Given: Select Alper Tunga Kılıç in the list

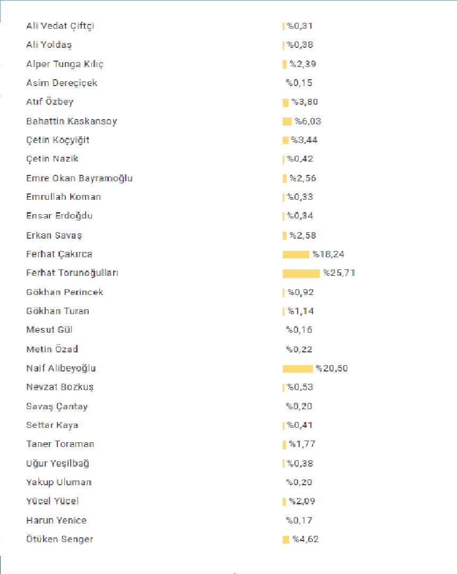Looking at the screenshot, I should tap(65, 64).
